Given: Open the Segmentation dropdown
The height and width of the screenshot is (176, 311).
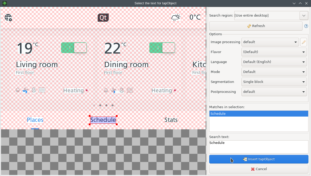Looking at the screenshot, I should coord(274,82).
